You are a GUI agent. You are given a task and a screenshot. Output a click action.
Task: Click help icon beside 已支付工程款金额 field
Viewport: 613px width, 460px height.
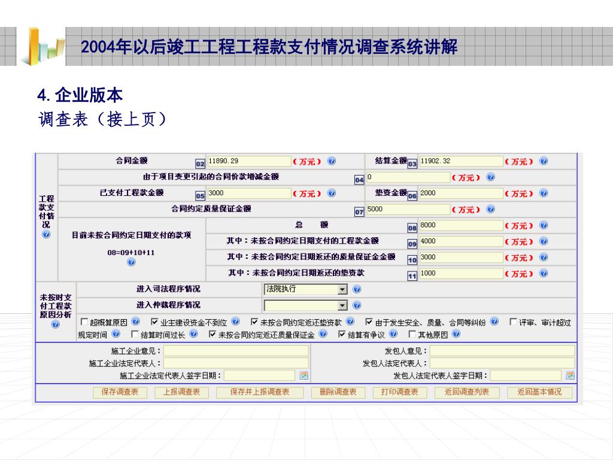(332, 193)
